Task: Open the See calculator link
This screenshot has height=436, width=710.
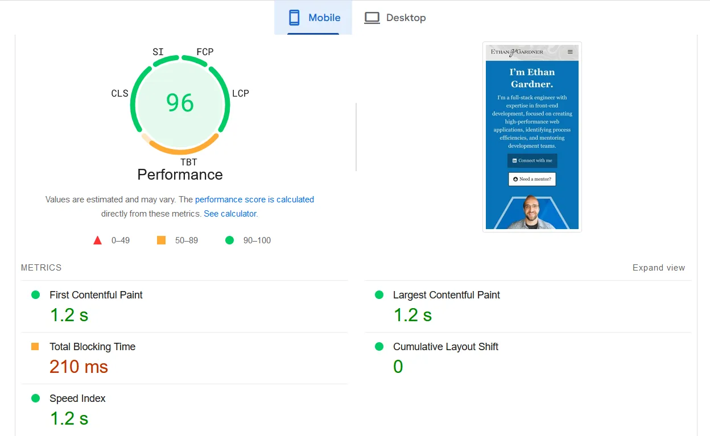Action: [230, 213]
